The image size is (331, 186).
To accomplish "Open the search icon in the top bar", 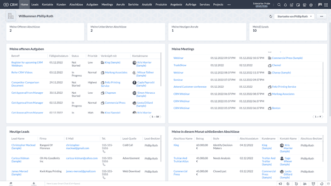I will click(279, 5).
